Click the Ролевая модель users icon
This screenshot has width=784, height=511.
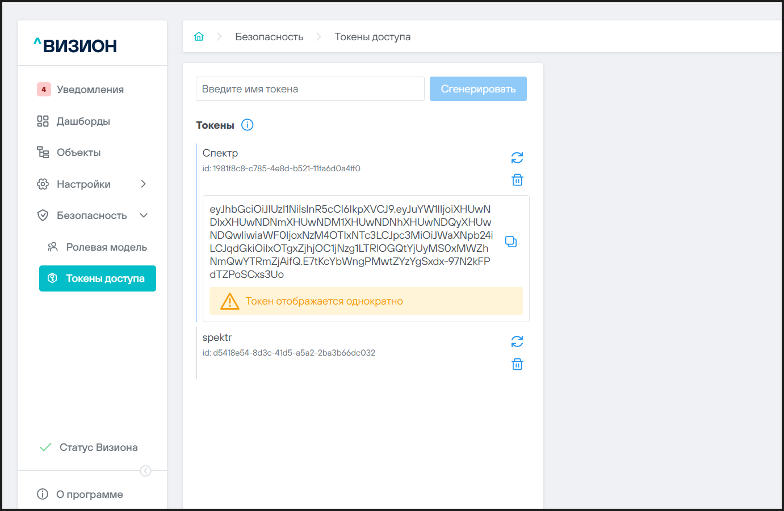tap(52, 247)
